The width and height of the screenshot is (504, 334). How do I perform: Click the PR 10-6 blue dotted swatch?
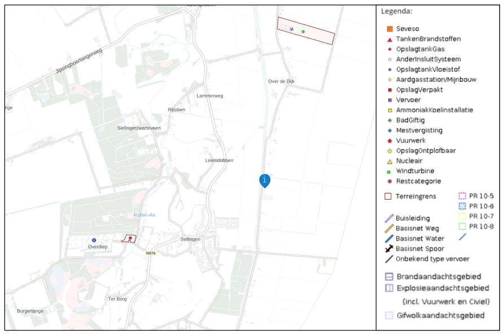[x=462, y=206]
